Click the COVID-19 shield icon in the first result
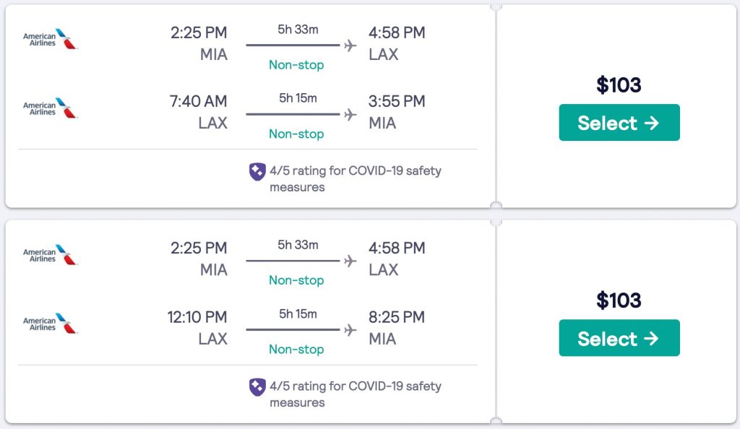This screenshot has width=740, height=429. [257, 172]
